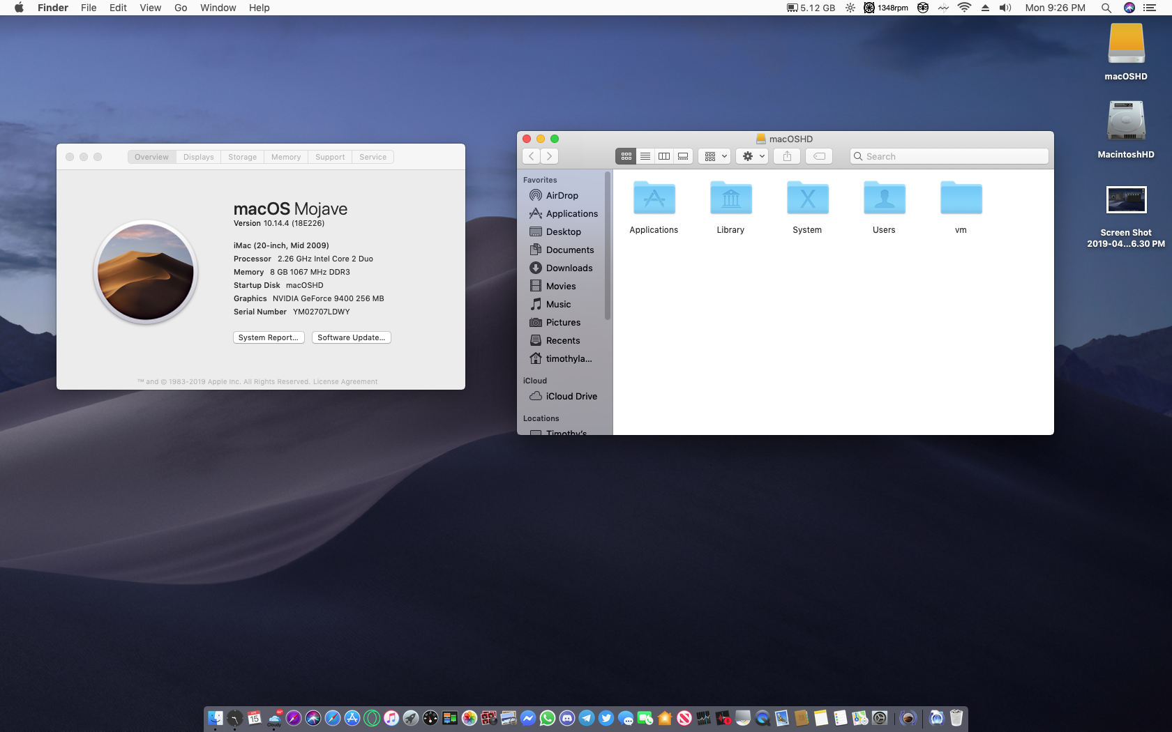Click the Software Update... button
The image size is (1172, 732).
[352, 337]
